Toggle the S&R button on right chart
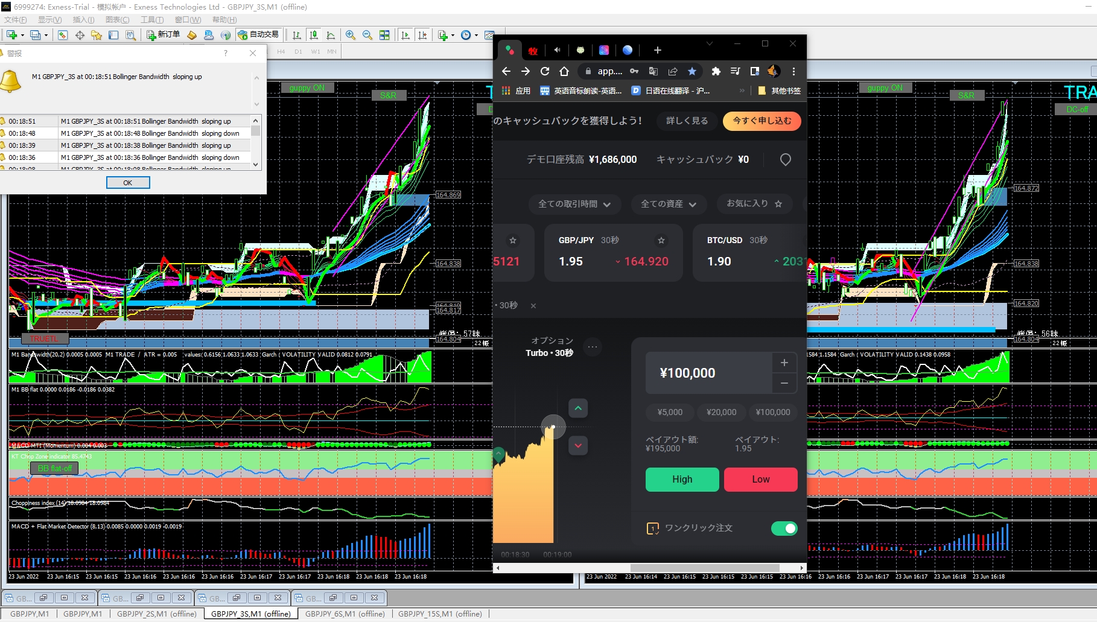This screenshot has width=1097, height=622. tap(966, 95)
